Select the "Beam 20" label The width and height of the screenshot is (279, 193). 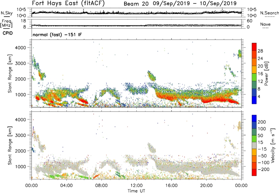point(136,4)
